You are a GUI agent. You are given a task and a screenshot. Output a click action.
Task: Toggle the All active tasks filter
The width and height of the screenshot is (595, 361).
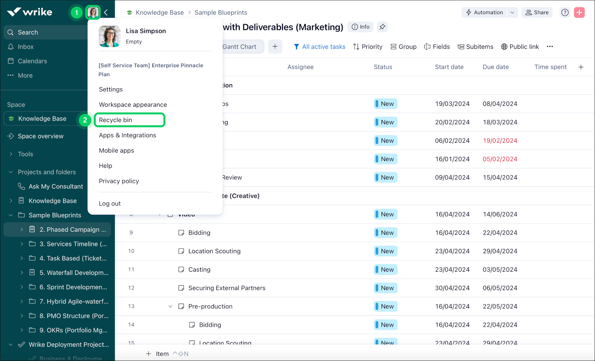pyautogui.click(x=319, y=46)
